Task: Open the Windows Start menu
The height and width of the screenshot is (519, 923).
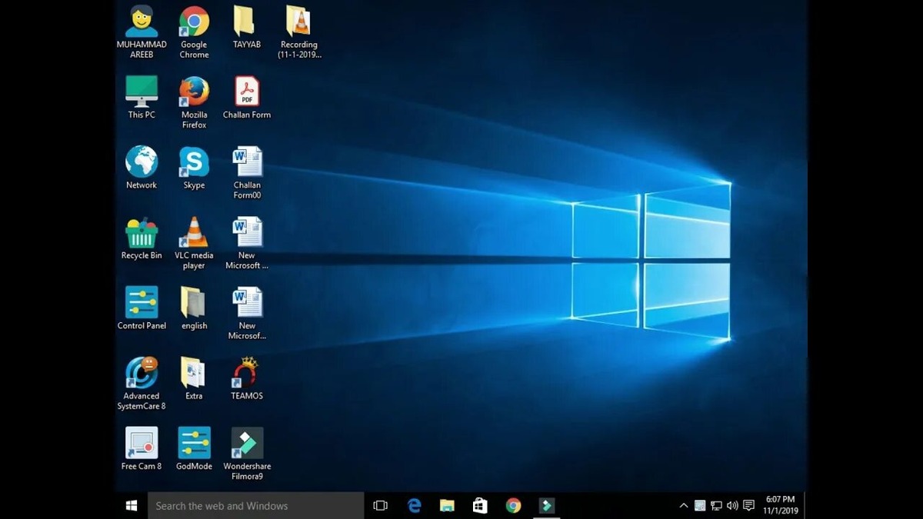Action: click(132, 505)
